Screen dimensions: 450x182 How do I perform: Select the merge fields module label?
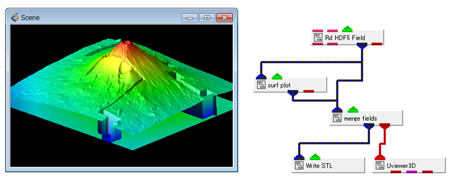360,118
